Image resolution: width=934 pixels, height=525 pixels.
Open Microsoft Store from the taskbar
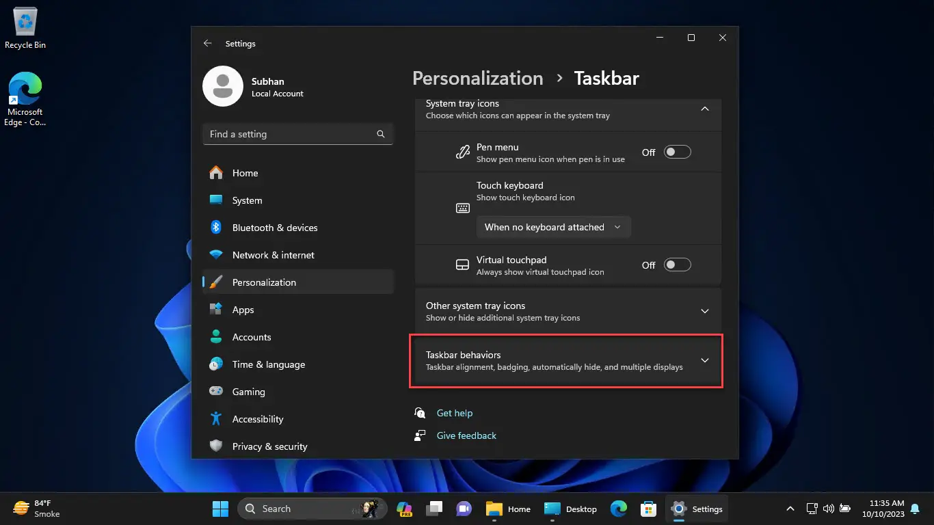tap(648, 509)
